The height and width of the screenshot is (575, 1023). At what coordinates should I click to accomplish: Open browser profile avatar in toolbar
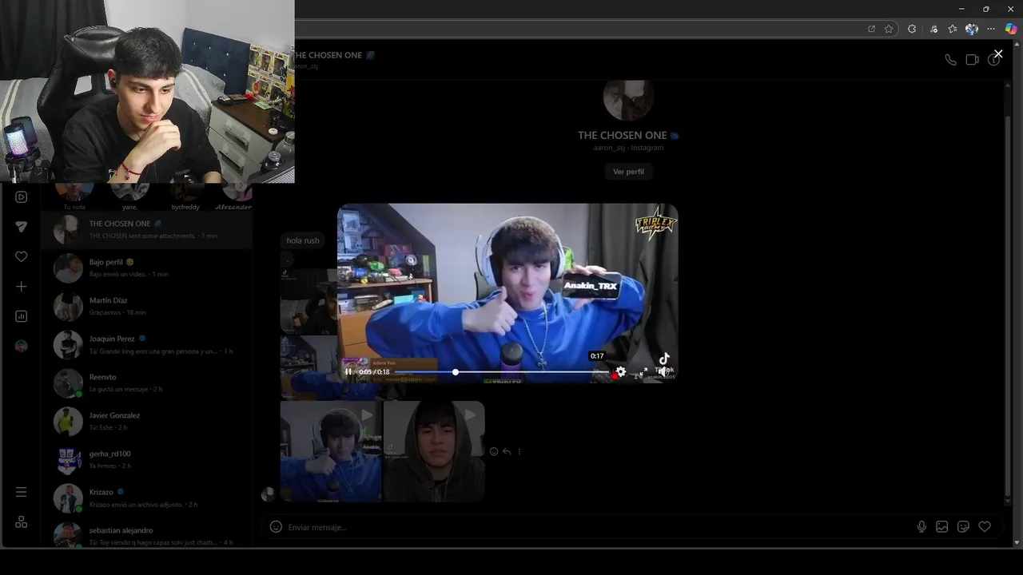(x=972, y=29)
